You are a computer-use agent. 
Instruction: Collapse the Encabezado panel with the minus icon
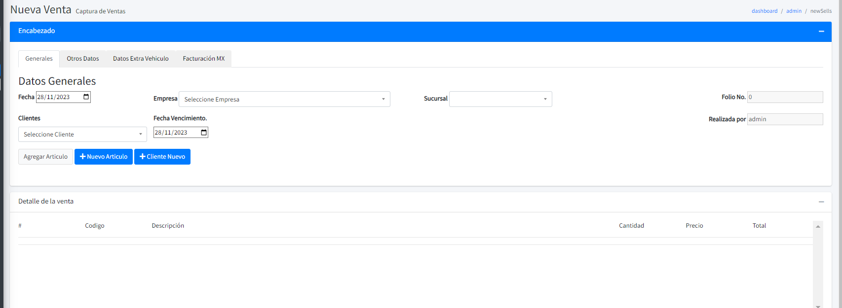(821, 31)
